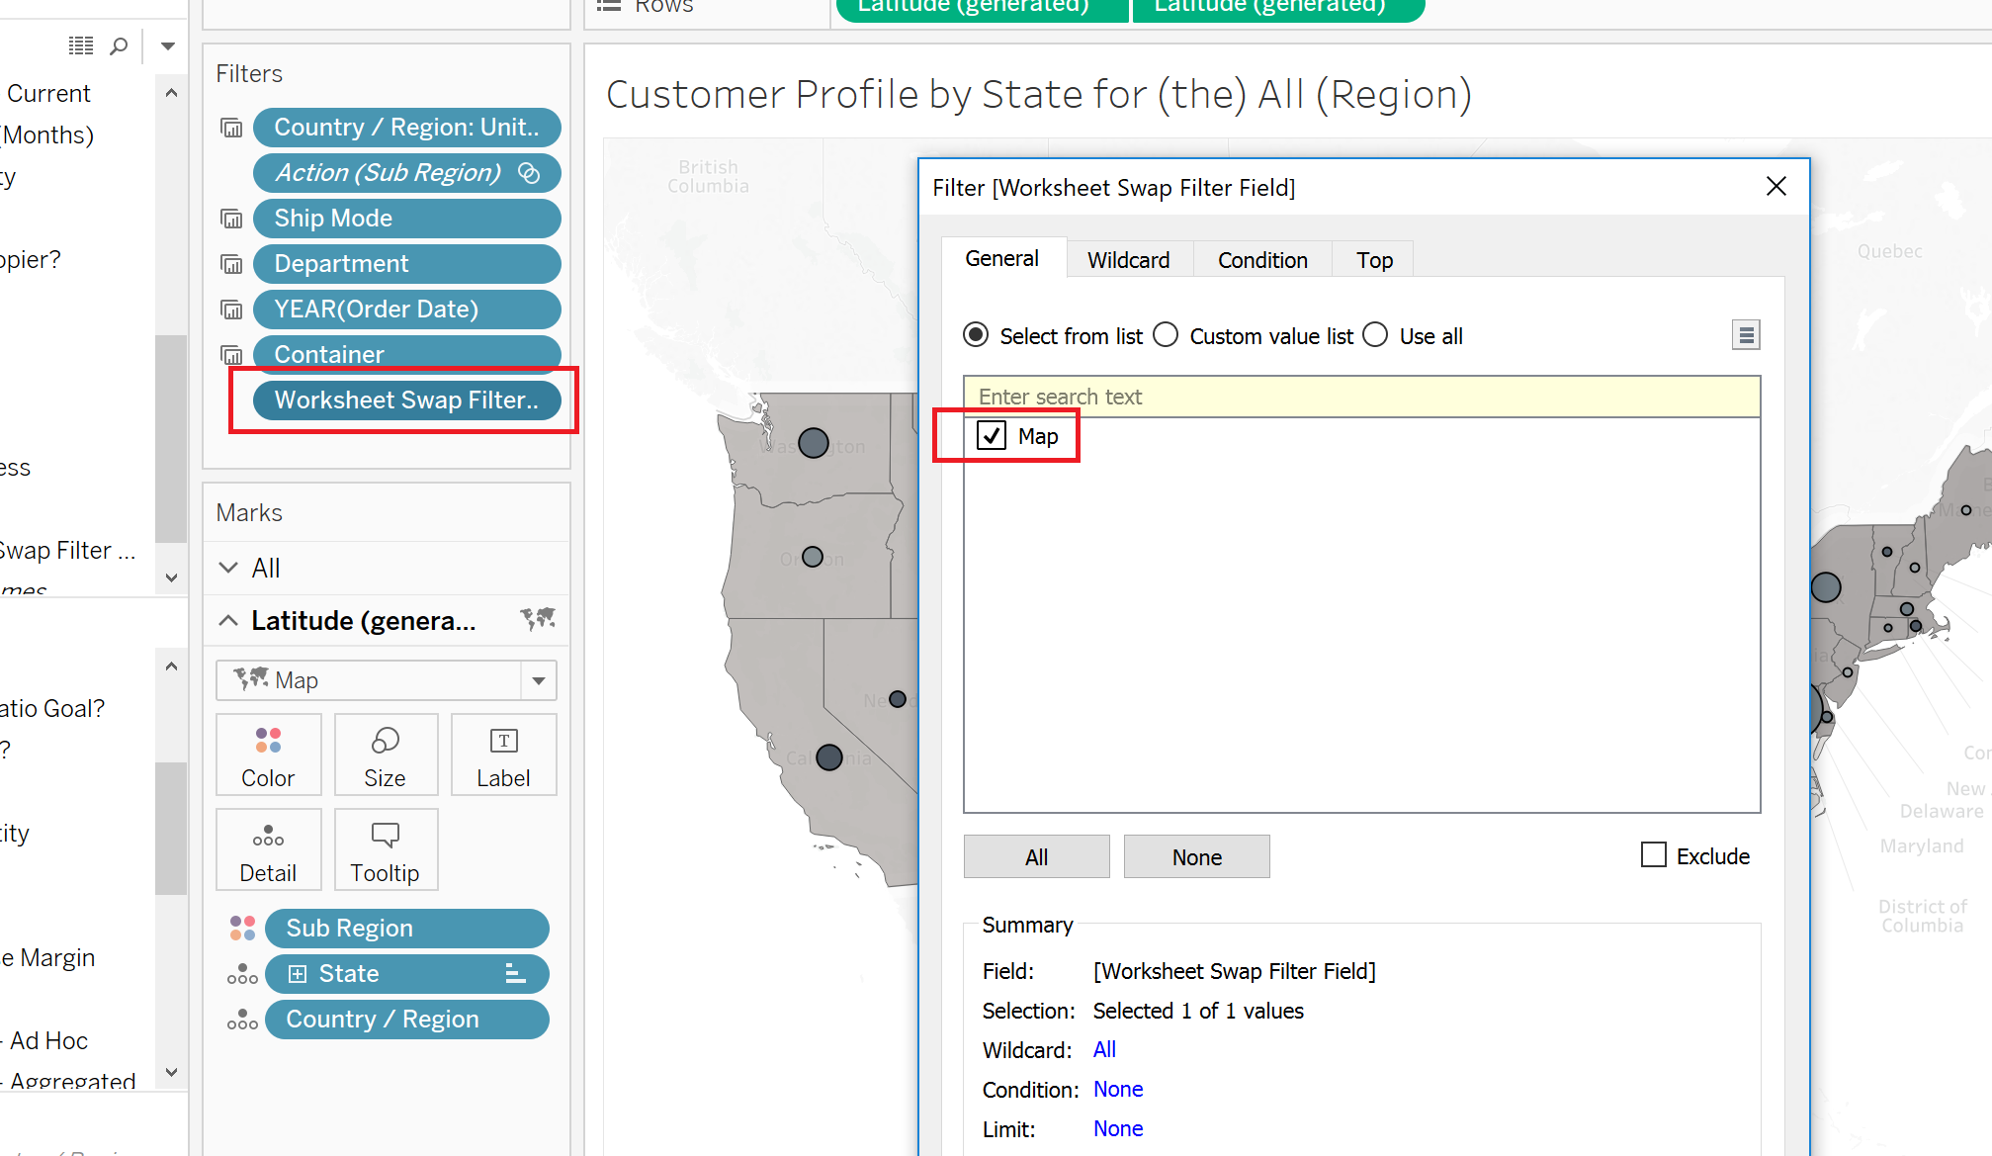Click context icon beside YEAR(Order Date) filter
This screenshot has width=1992, height=1156.
[x=231, y=310]
